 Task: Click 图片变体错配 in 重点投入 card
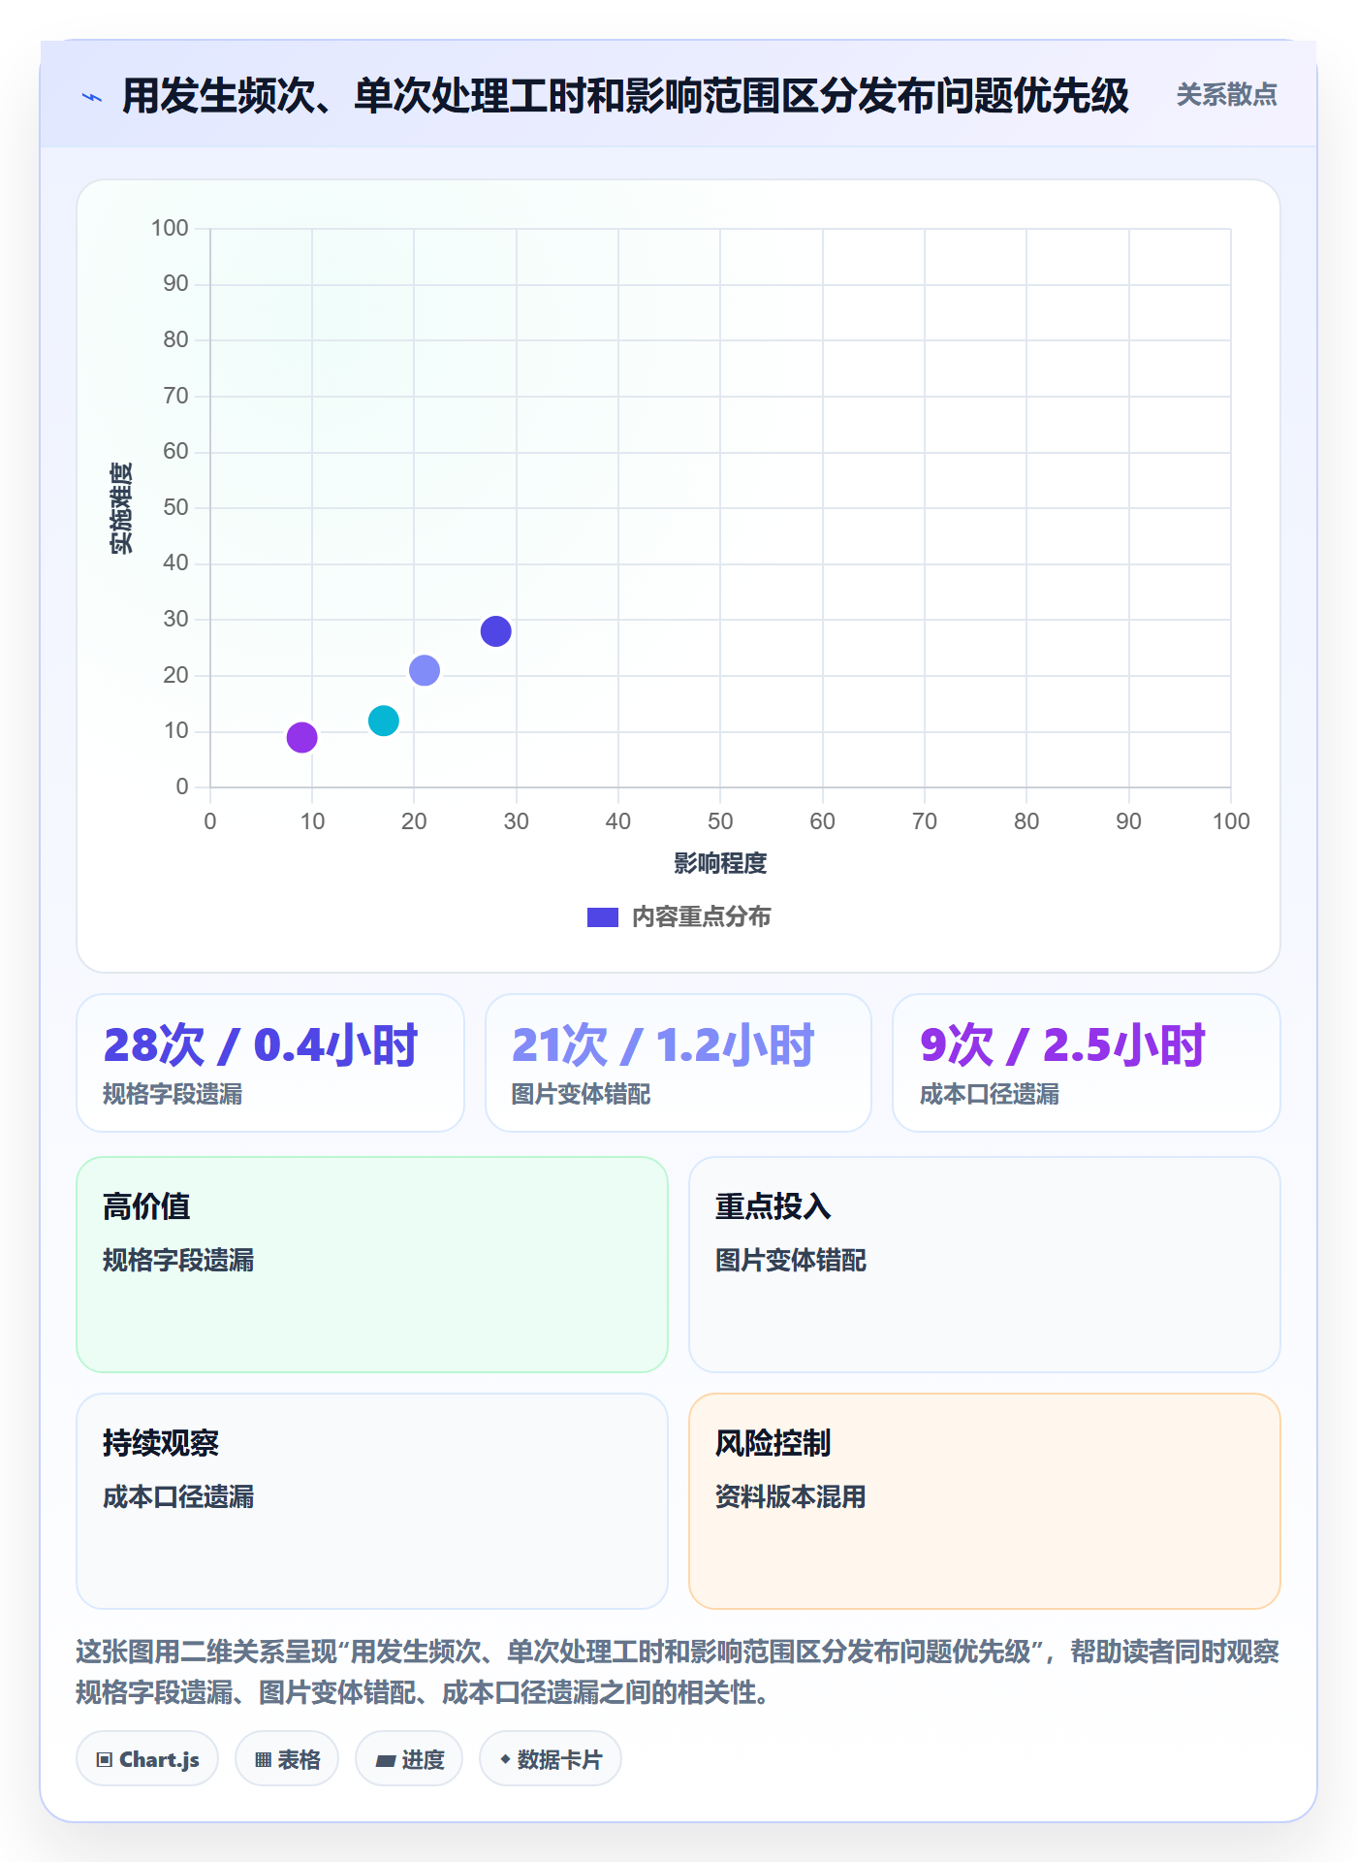(x=791, y=1261)
